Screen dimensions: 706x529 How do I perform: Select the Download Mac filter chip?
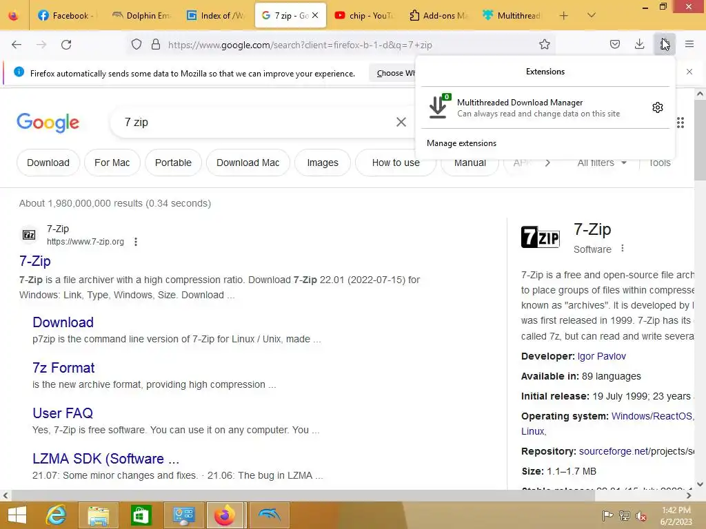pos(248,163)
